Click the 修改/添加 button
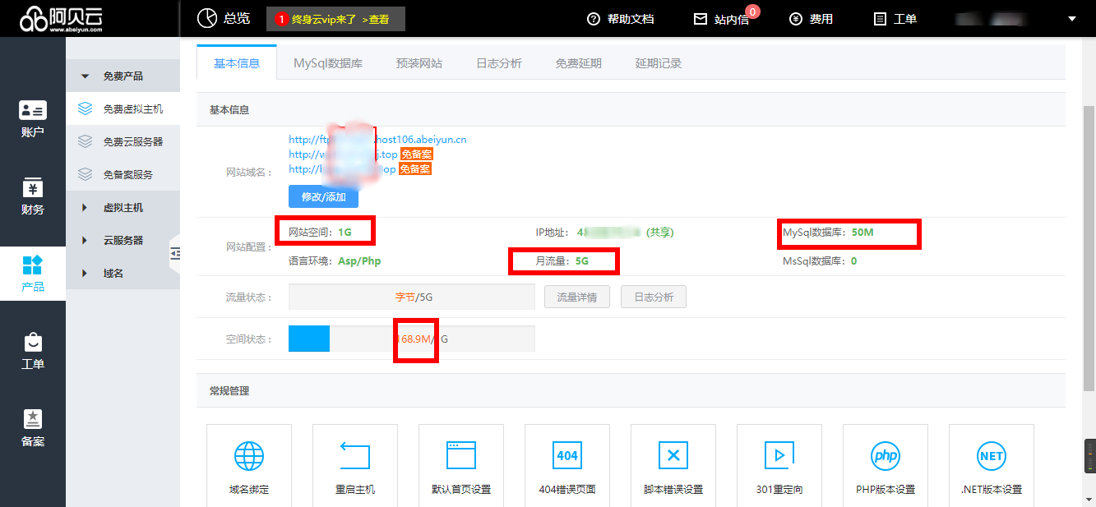The image size is (1096, 507). click(x=323, y=196)
